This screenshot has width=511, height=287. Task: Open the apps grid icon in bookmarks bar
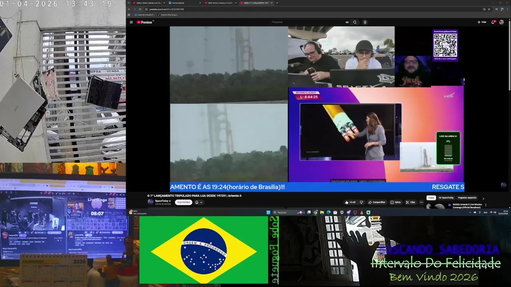(129, 15)
